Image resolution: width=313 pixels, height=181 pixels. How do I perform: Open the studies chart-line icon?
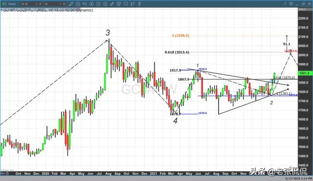pyautogui.click(x=78, y=4)
